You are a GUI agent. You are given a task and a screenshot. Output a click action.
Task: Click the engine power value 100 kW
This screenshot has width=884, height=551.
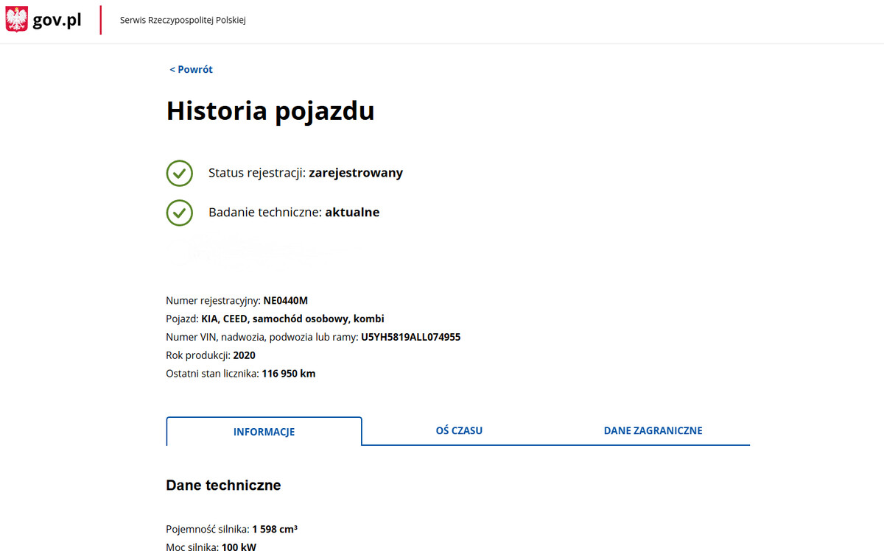point(239,547)
